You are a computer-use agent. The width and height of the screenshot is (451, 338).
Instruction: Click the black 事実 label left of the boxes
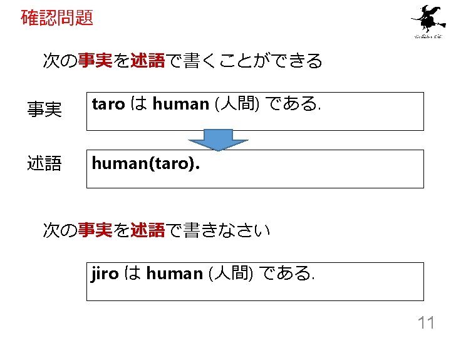point(44,111)
